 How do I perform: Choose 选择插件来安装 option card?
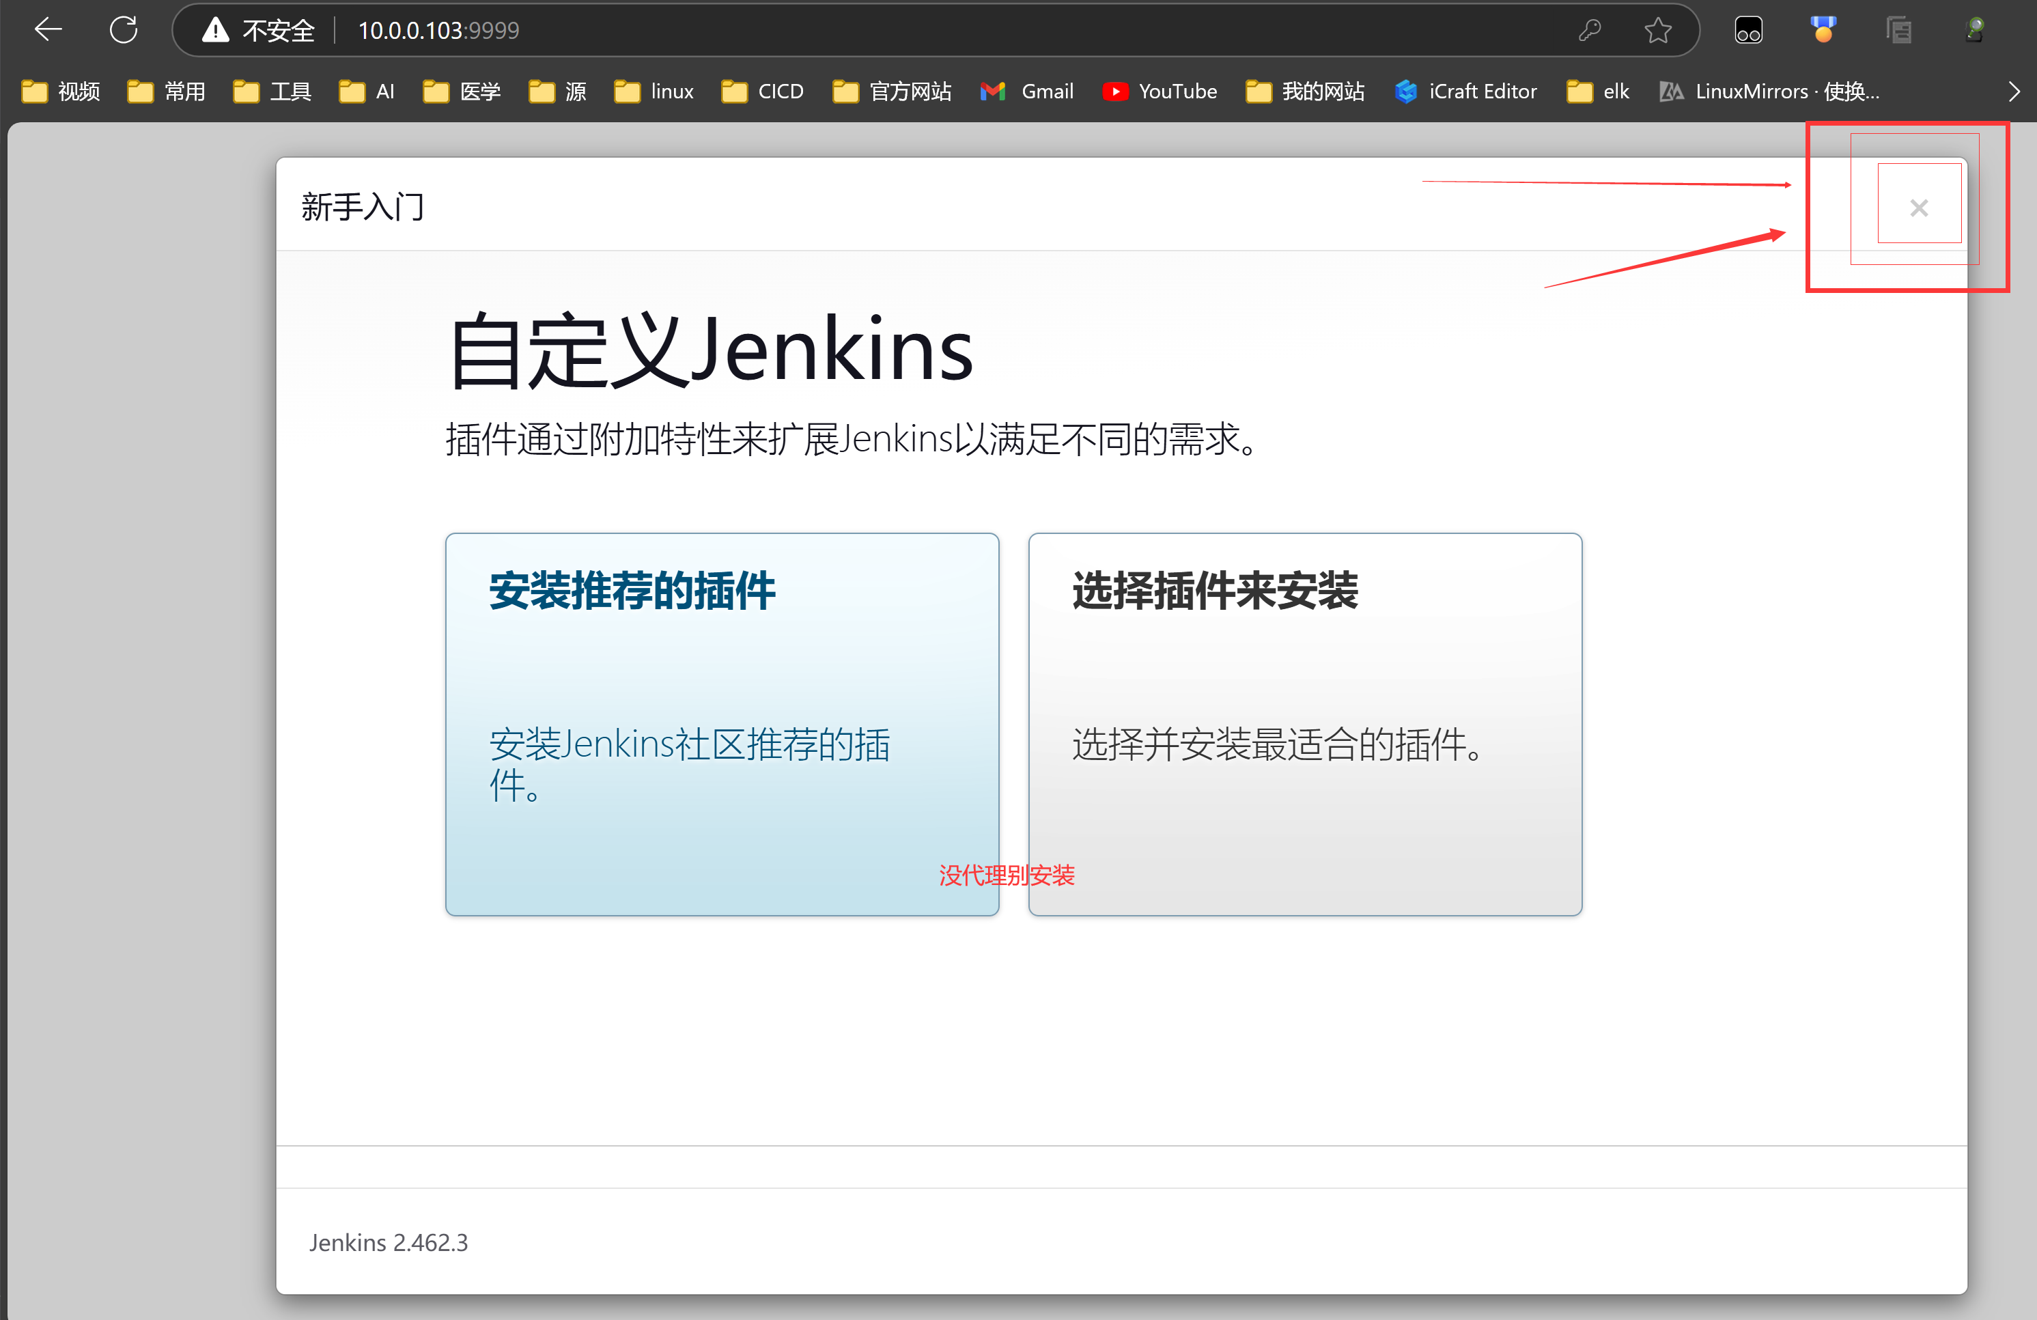pos(1304,725)
